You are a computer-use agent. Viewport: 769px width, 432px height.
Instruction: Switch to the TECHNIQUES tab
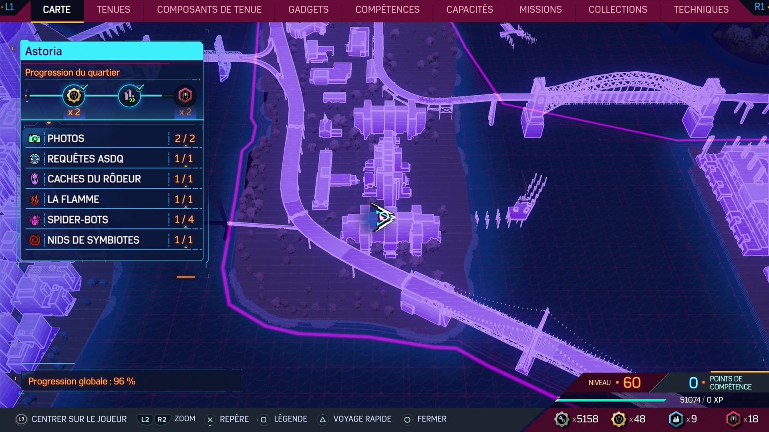tap(701, 10)
